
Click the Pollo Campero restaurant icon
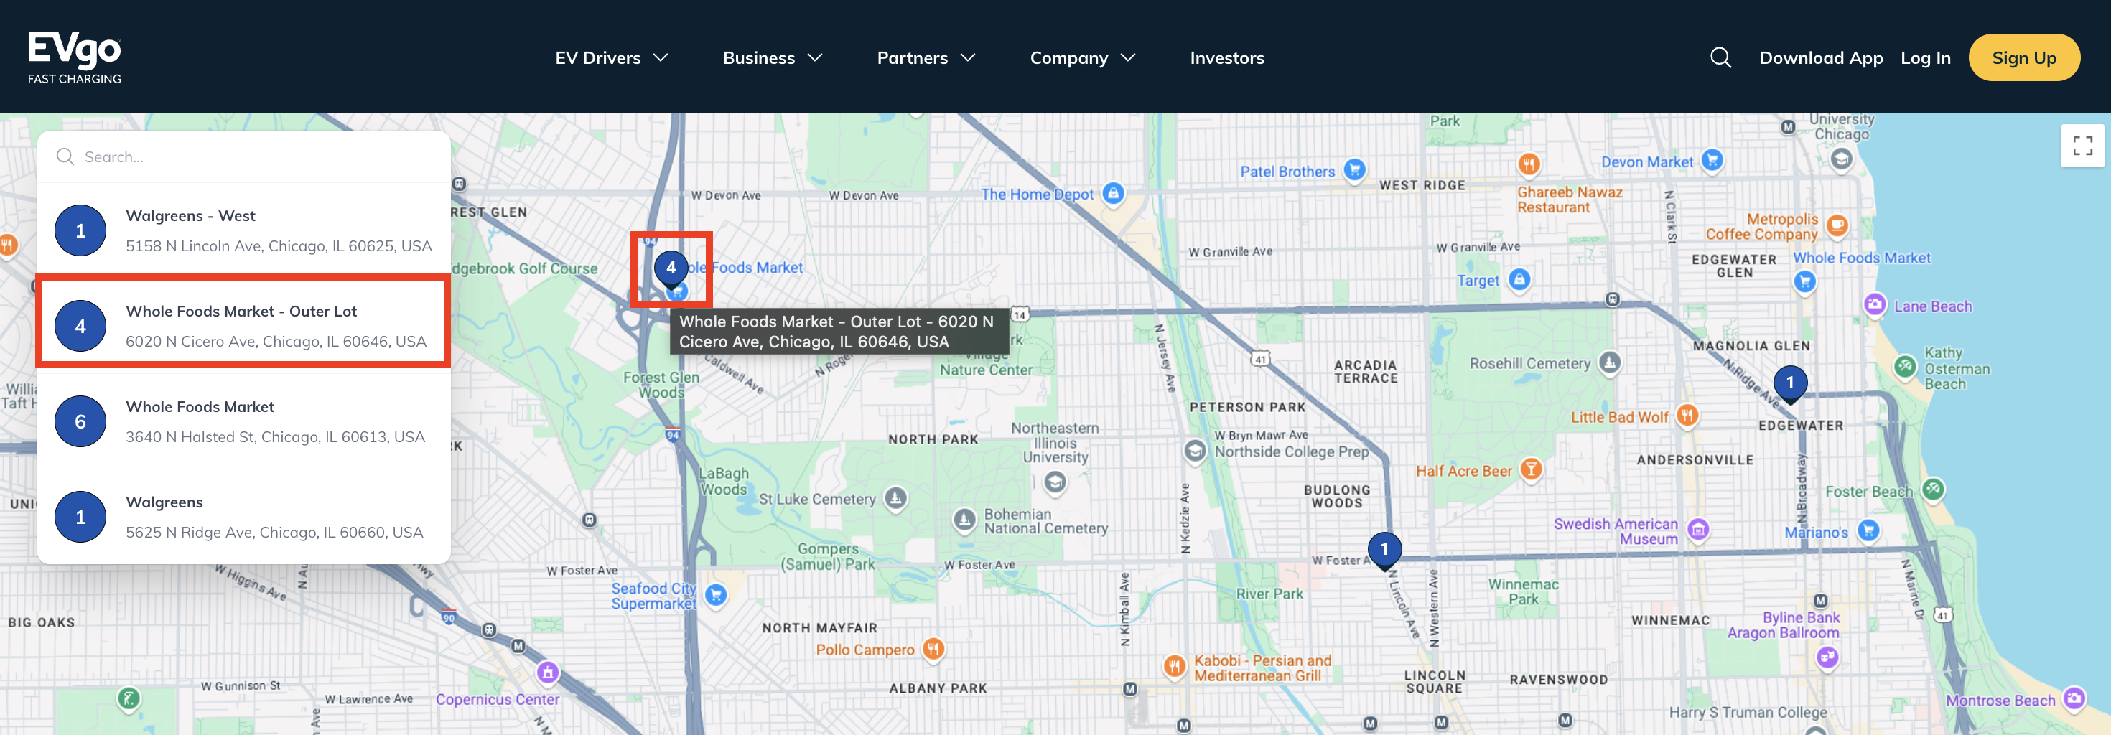pyautogui.click(x=933, y=649)
